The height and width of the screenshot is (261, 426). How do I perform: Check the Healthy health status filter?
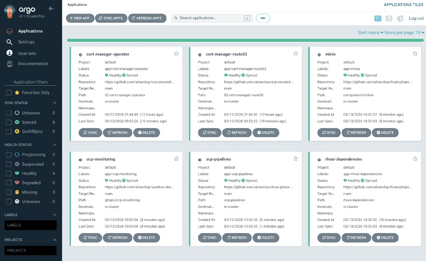tap(9, 174)
